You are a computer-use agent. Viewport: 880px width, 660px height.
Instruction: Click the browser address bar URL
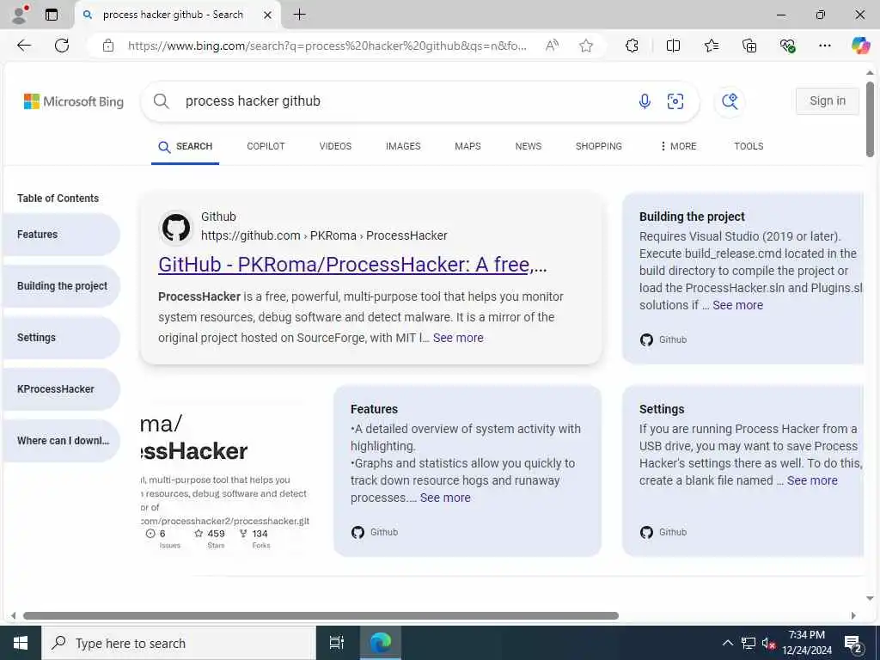point(327,46)
